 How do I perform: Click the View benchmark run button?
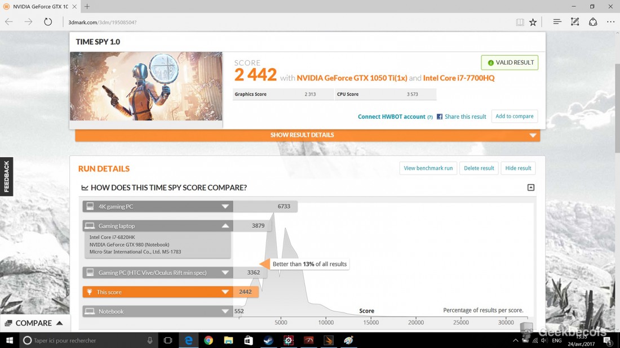pos(428,168)
